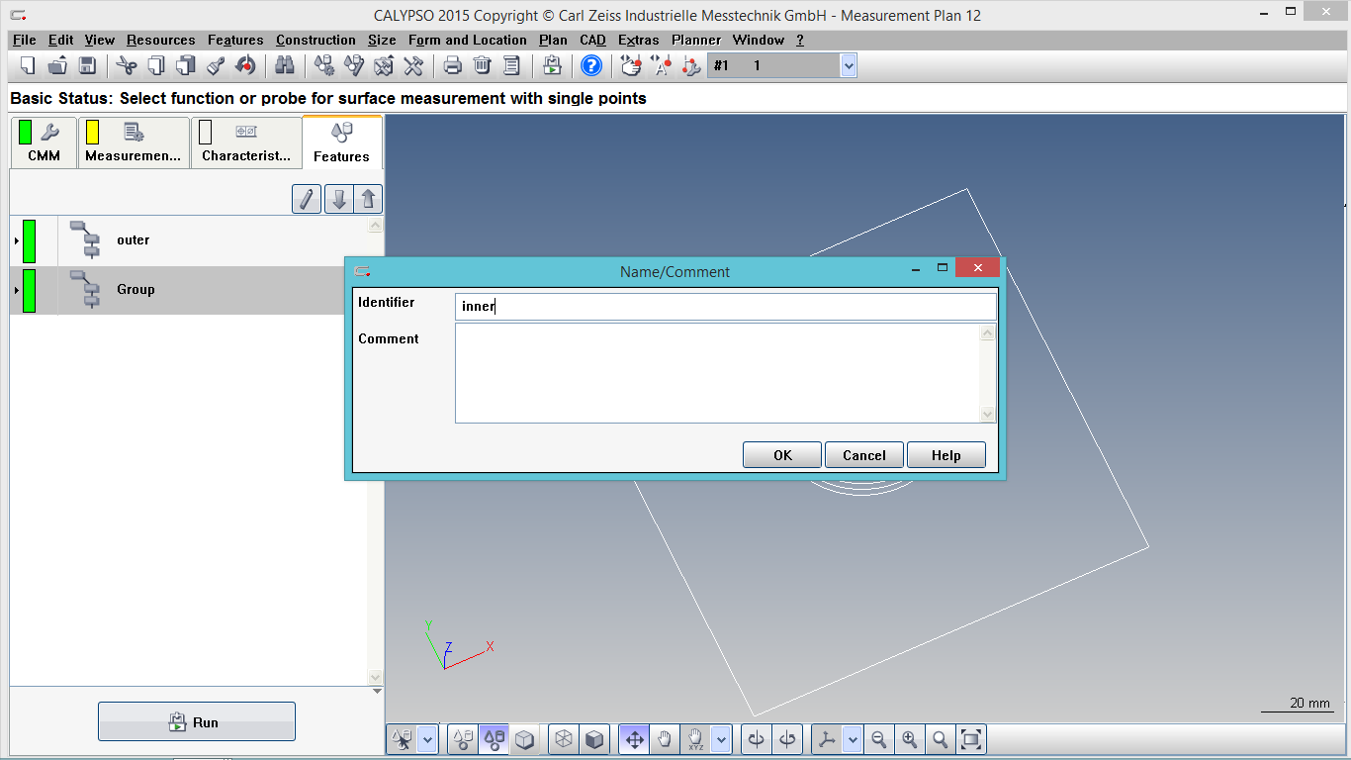Zoom out with the minus magnifier

(x=878, y=739)
